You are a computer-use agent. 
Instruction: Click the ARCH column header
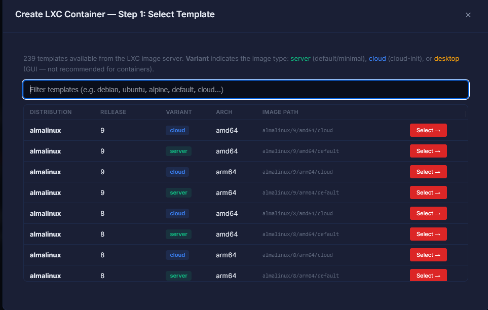224,112
